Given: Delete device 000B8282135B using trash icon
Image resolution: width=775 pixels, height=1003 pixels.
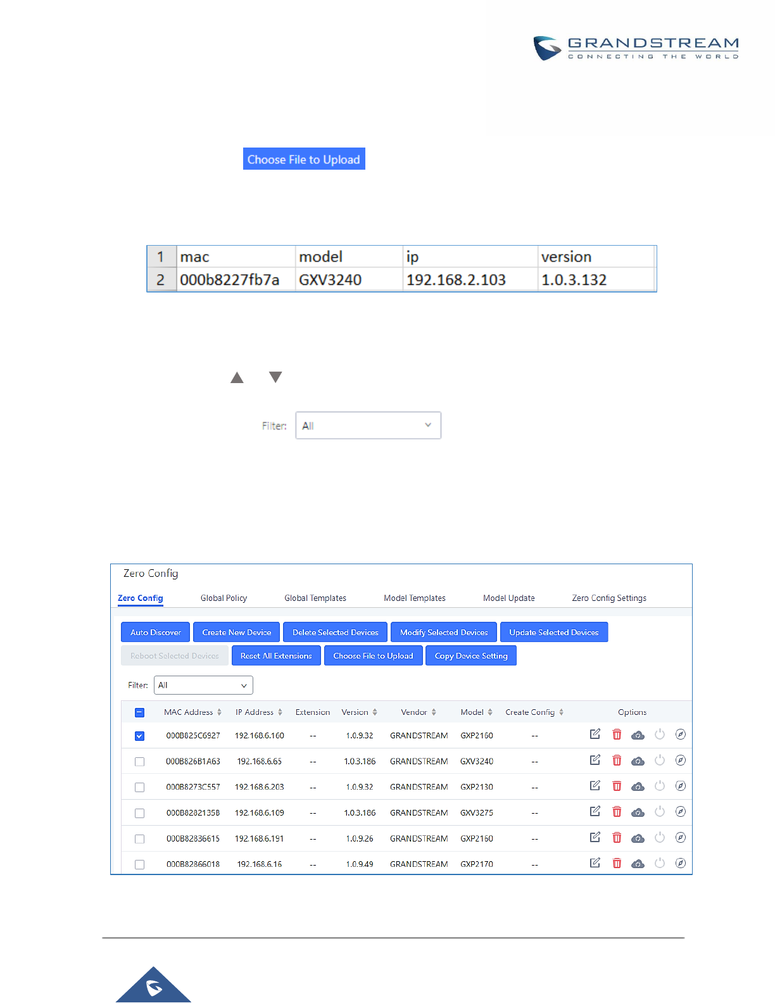Looking at the screenshot, I should click(617, 812).
